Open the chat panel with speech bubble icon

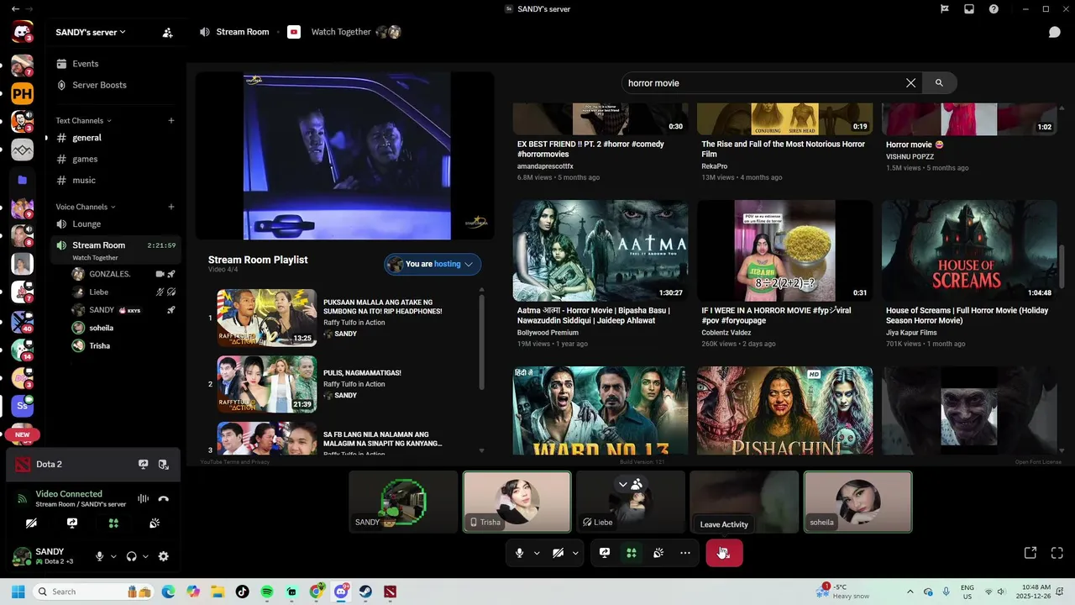click(x=1054, y=33)
